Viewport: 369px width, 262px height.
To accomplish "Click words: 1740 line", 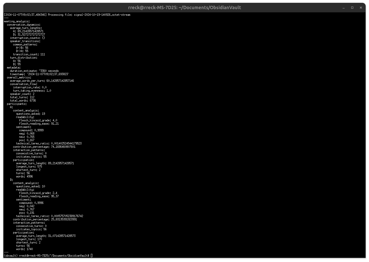I will [24, 249].
